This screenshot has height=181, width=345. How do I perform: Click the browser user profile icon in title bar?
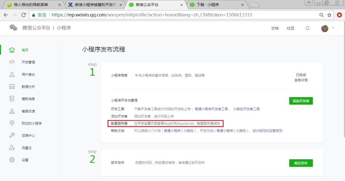coord(309,3)
